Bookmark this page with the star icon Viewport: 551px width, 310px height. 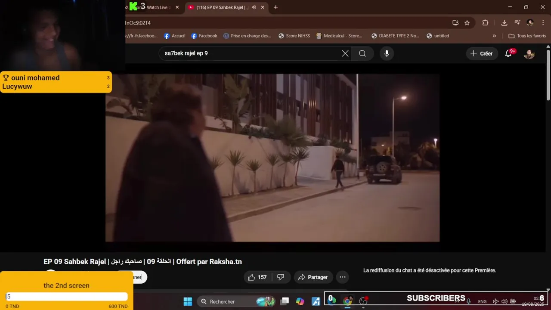click(x=467, y=23)
